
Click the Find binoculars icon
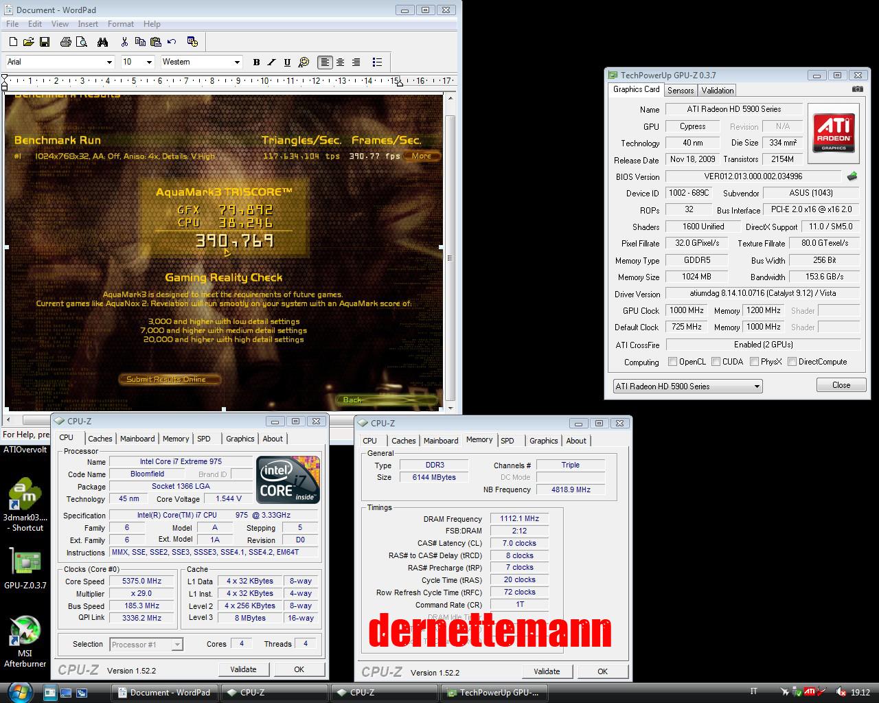(x=102, y=42)
